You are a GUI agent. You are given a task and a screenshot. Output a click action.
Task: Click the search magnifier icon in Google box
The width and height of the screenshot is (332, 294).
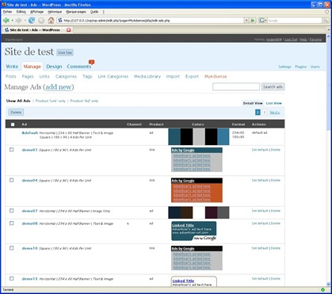[326, 21]
